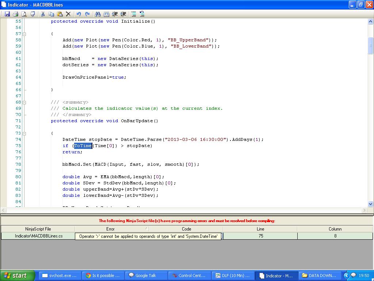Click the Delete X icon

[68, 14]
